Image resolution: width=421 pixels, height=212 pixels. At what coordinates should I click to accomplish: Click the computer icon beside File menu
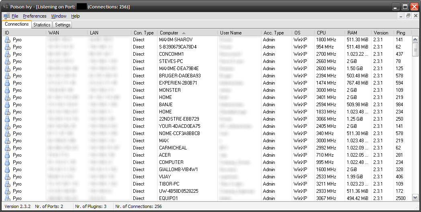pyautogui.click(x=6, y=16)
